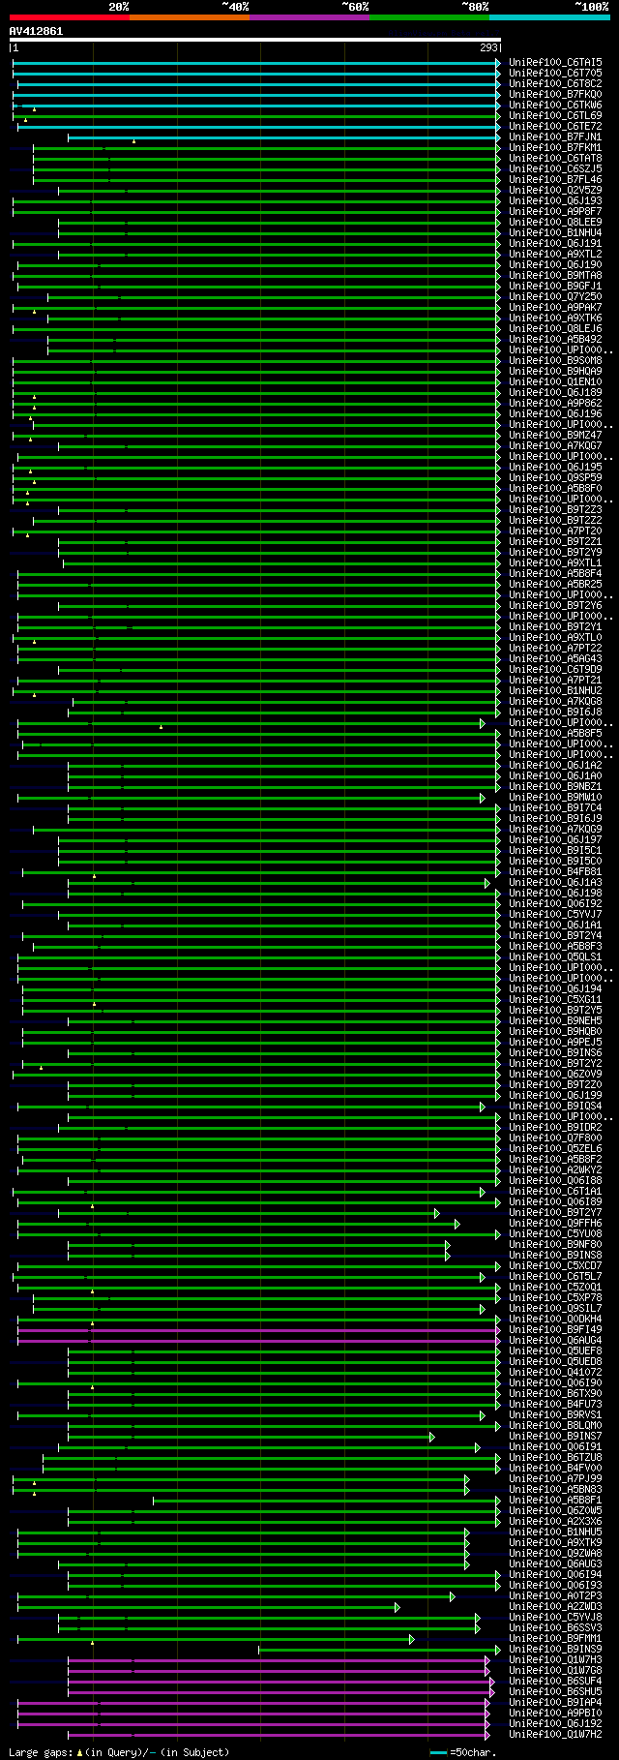Image resolution: width=619 pixels, height=1760 pixels.
Task: Open hit UniRef100_B9INS7
Action: pyautogui.click(x=555, y=1436)
